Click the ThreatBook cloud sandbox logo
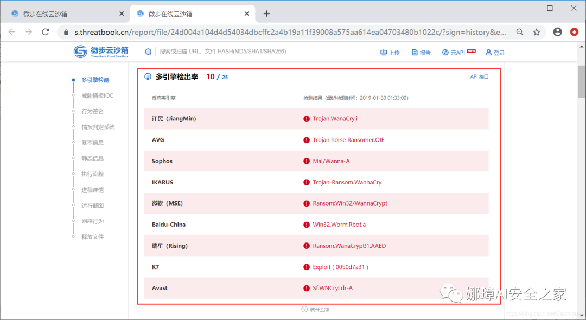The width and height of the screenshot is (586, 320). [101, 52]
